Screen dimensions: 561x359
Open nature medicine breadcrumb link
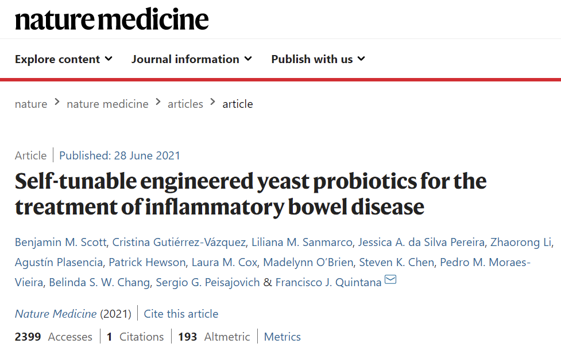(107, 104)
